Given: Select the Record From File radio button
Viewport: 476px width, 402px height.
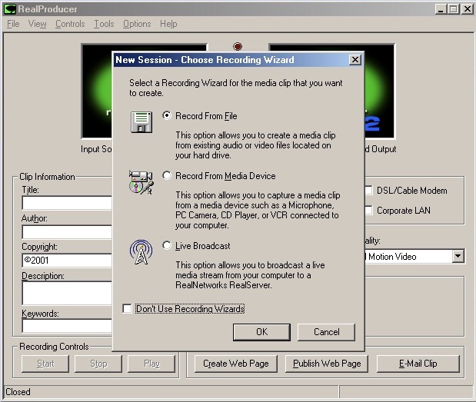Looking at the screenshot, I should 168,116.
